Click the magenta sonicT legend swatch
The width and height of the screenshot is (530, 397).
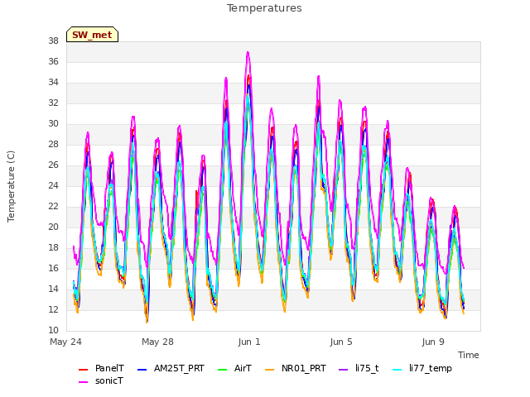83,382
